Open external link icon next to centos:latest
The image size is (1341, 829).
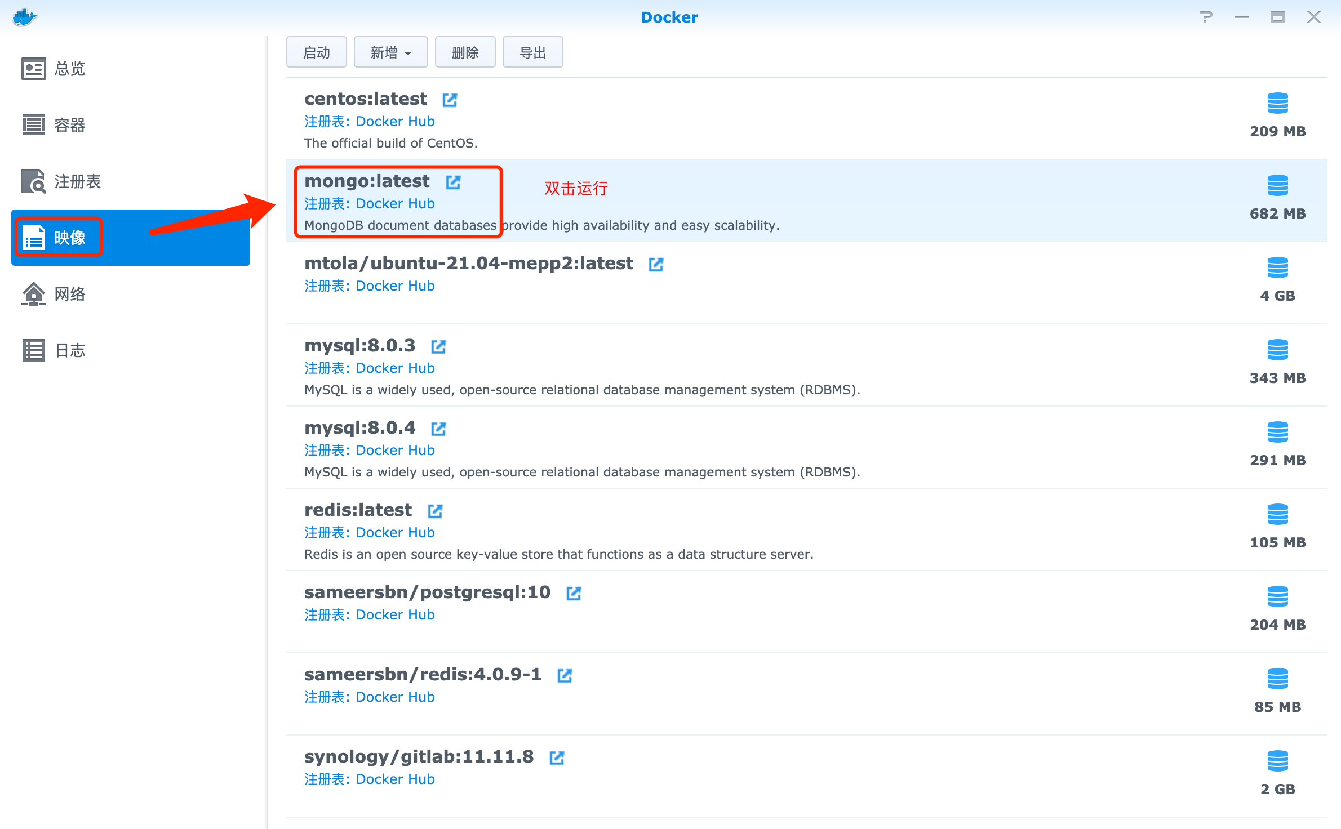tap(450, 100)
